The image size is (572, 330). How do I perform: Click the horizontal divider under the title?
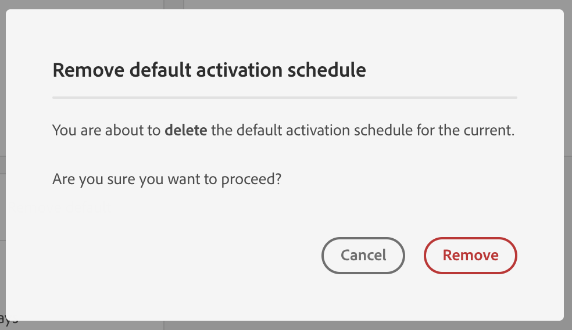284,98
